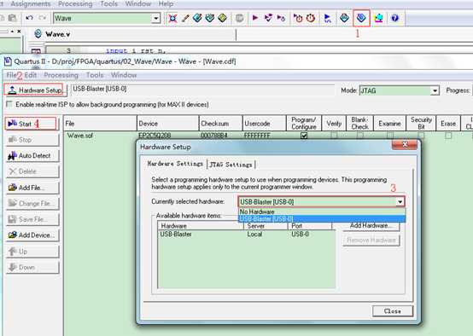Image resolution: width=473 pixels, height=336 pixels.
Task: Click greyed Delete button in Programmer
Action: [x=32, y=171]
